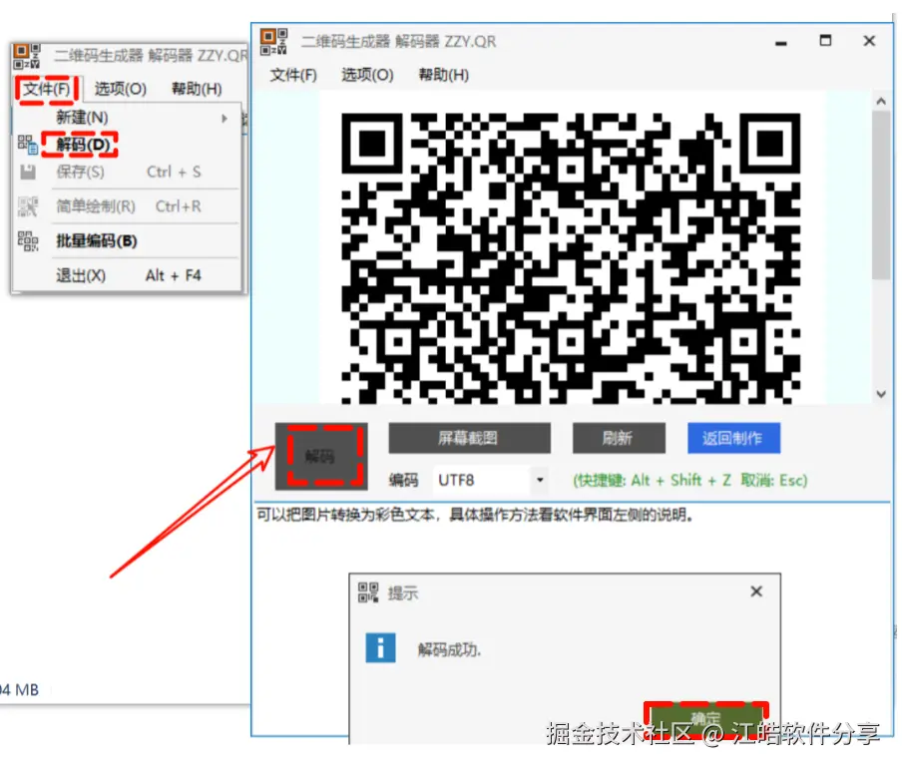Screen dimensions: 902x769
Task: Maximize the right QR window
Action: (825, 41)
